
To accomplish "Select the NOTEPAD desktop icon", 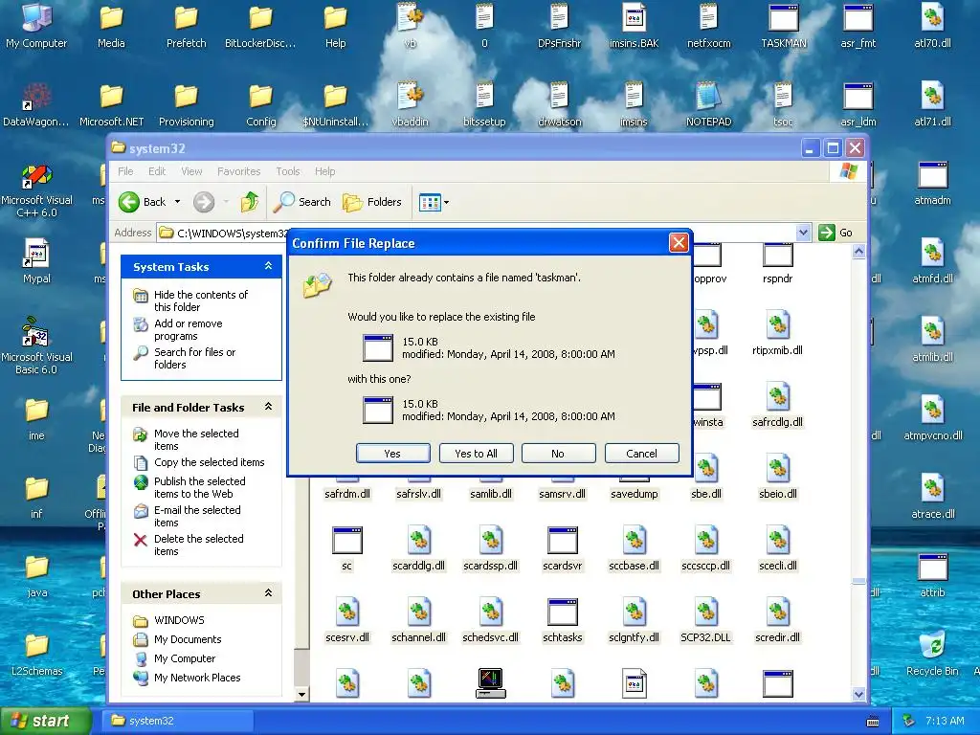I will pyautogui.click(x=708, y=97).
